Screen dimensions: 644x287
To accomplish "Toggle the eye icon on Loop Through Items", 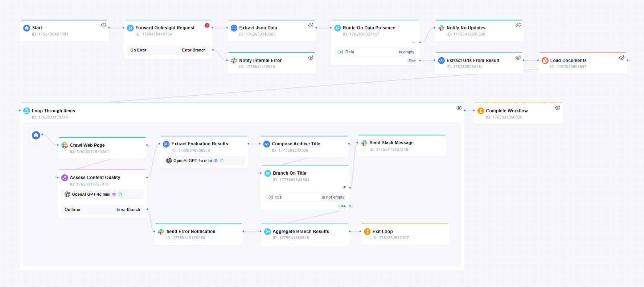I will point(459,108).
